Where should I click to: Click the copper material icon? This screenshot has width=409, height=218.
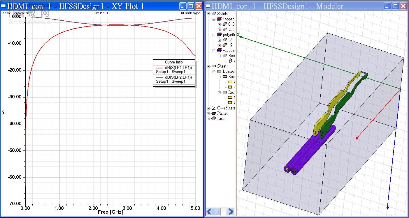tap(219, 19)
